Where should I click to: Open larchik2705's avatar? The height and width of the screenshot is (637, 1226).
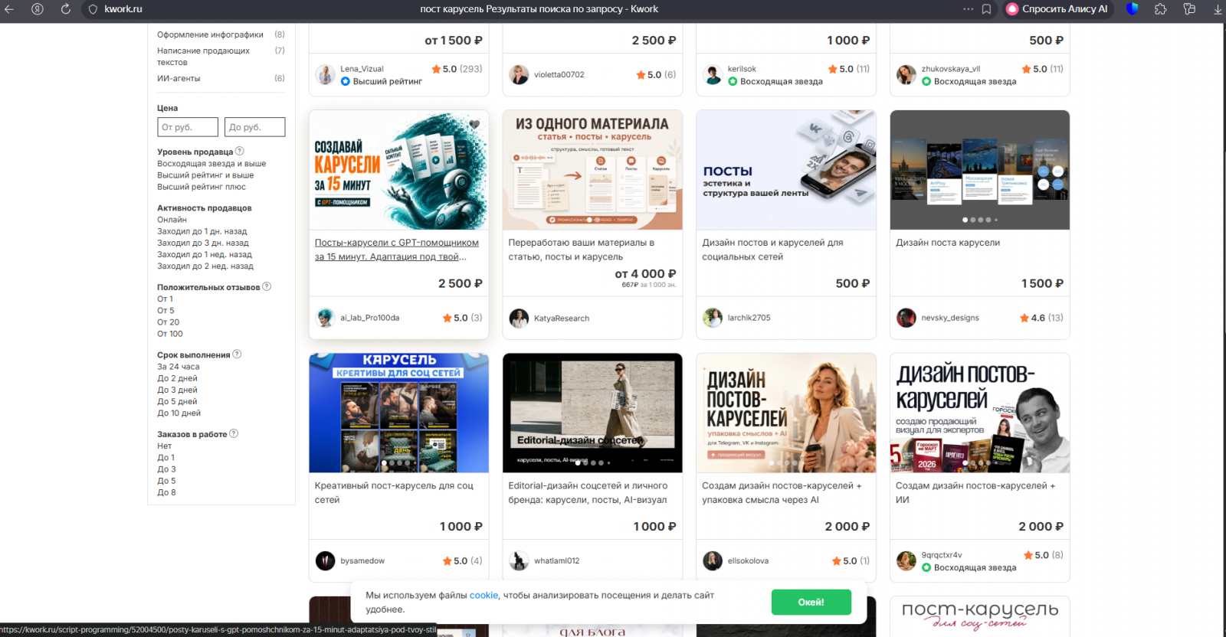pyautogui.click(x=713, y=318)
